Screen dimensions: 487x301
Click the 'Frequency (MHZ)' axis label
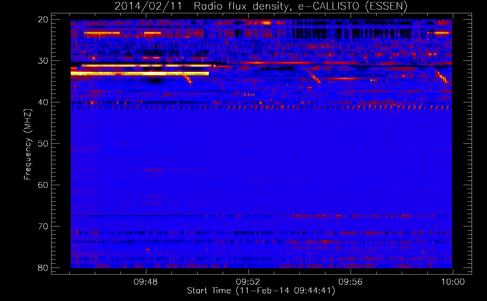click(28, 144)
